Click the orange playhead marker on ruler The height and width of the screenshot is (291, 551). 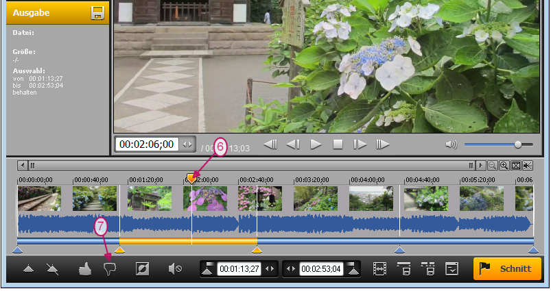[x=191, y=179]
